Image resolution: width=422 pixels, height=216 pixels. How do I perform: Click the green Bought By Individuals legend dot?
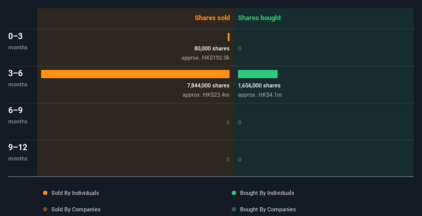click(x=234, y=193)
